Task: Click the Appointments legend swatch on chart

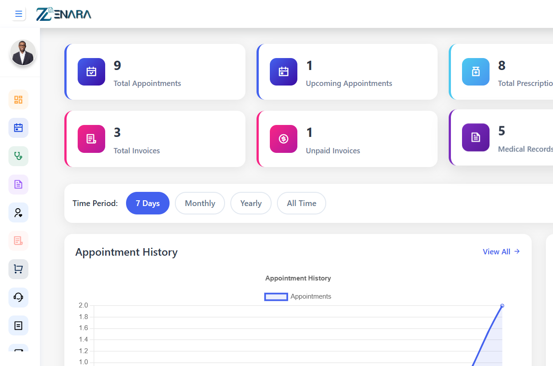Action: click(x=276, y=296)
